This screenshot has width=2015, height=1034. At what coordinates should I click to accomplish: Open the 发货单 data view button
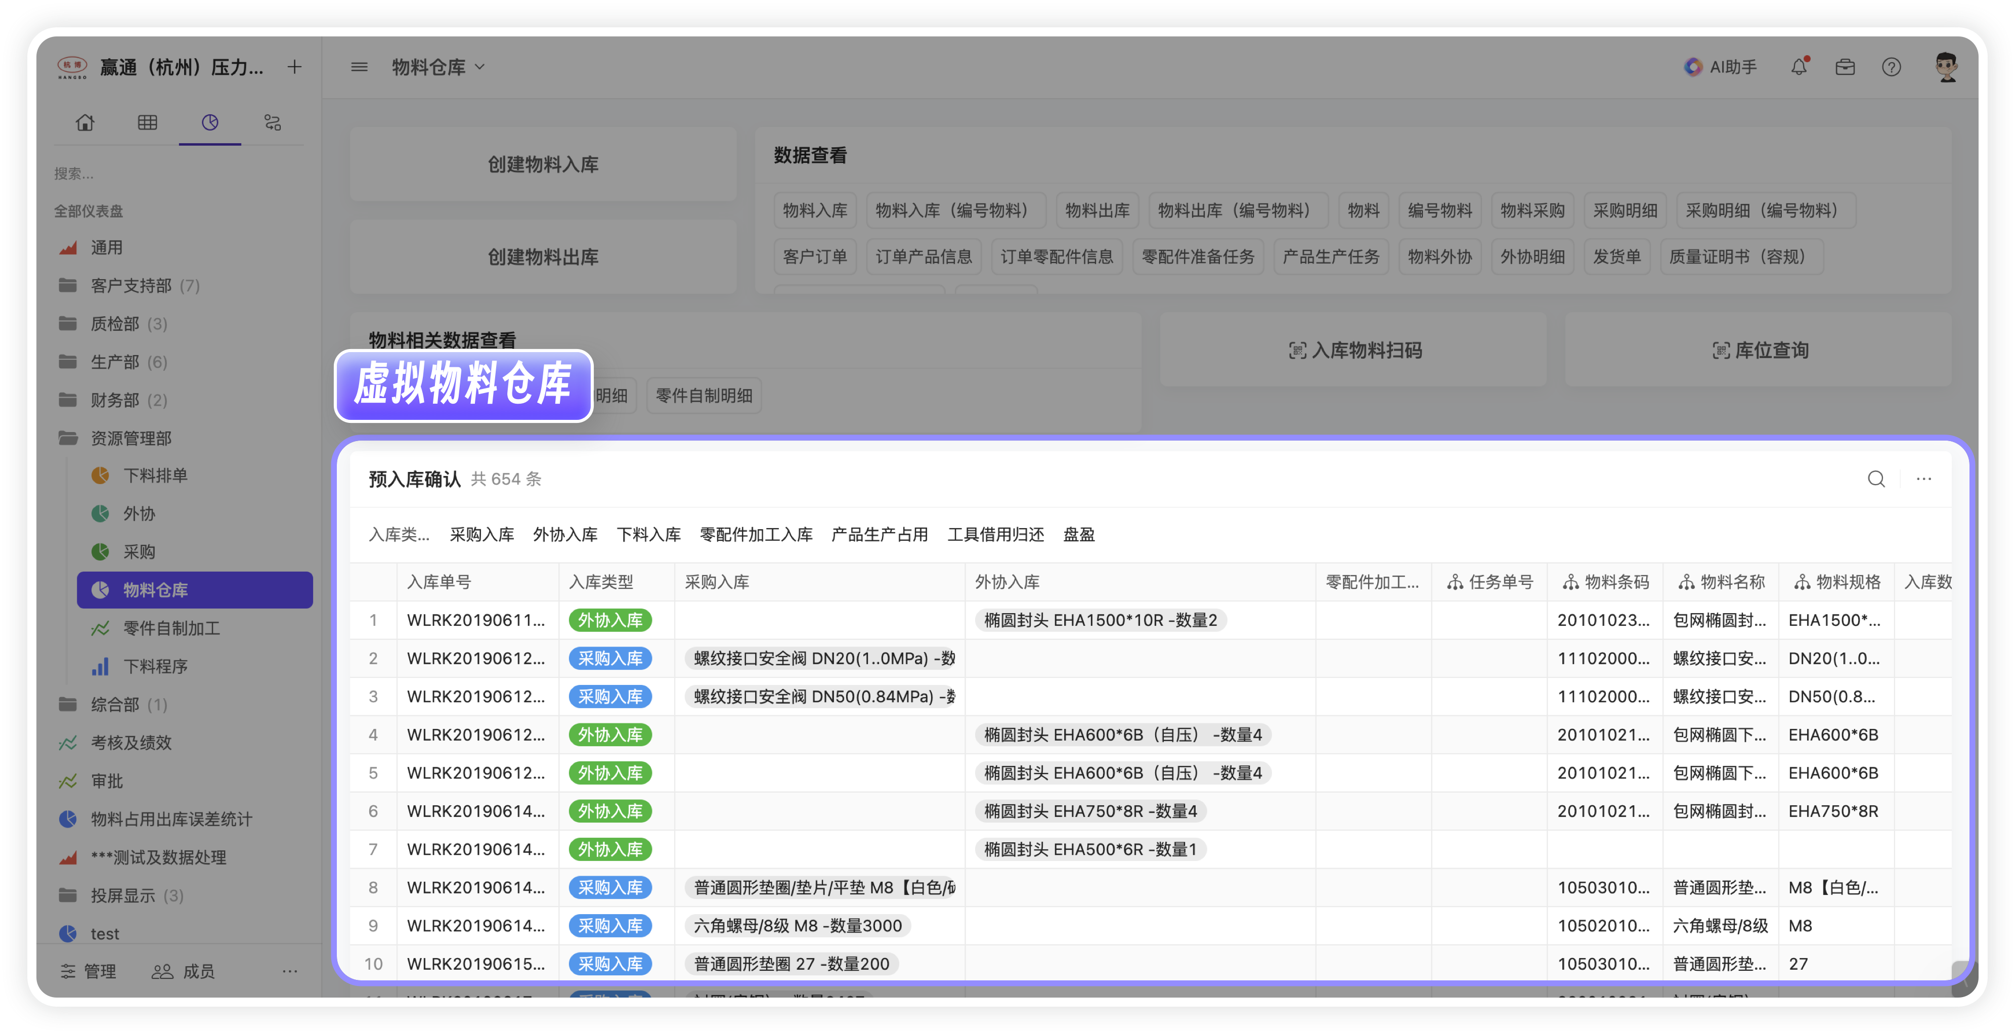tap(1617, 256)
